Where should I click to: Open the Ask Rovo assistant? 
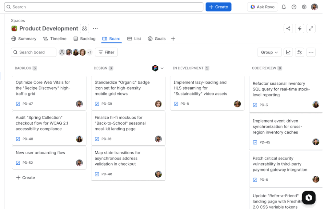262,7
